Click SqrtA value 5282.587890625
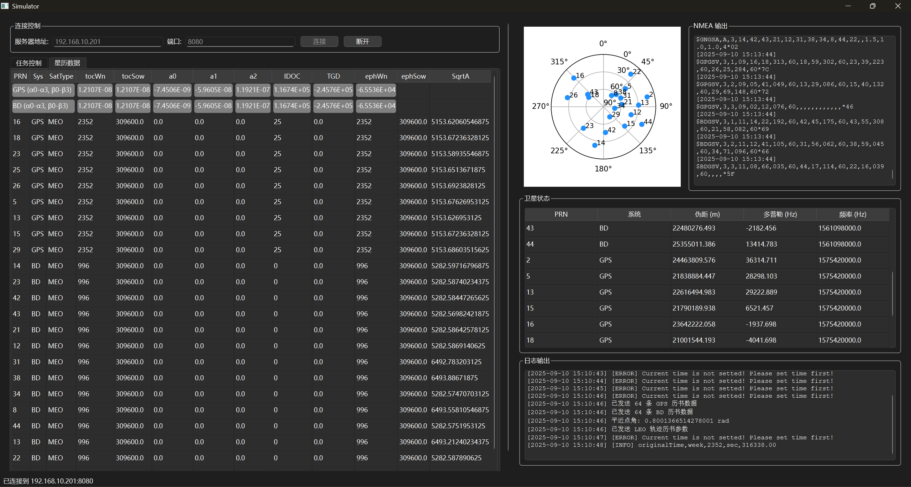The height and width of the screenshot is (487, 911). pyautogui.click(x=456, y=458)
